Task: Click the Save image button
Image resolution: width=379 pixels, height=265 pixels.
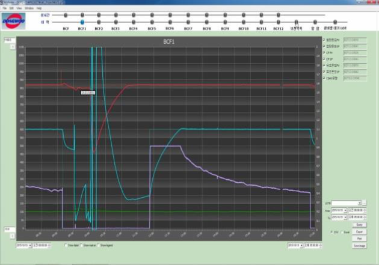Action: coord(359,246)
